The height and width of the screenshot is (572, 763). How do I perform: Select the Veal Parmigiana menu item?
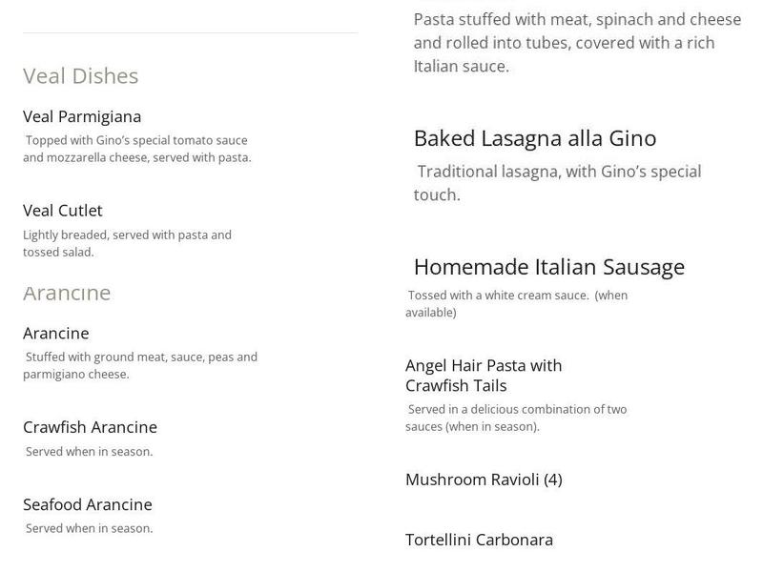tap(82, 116)
